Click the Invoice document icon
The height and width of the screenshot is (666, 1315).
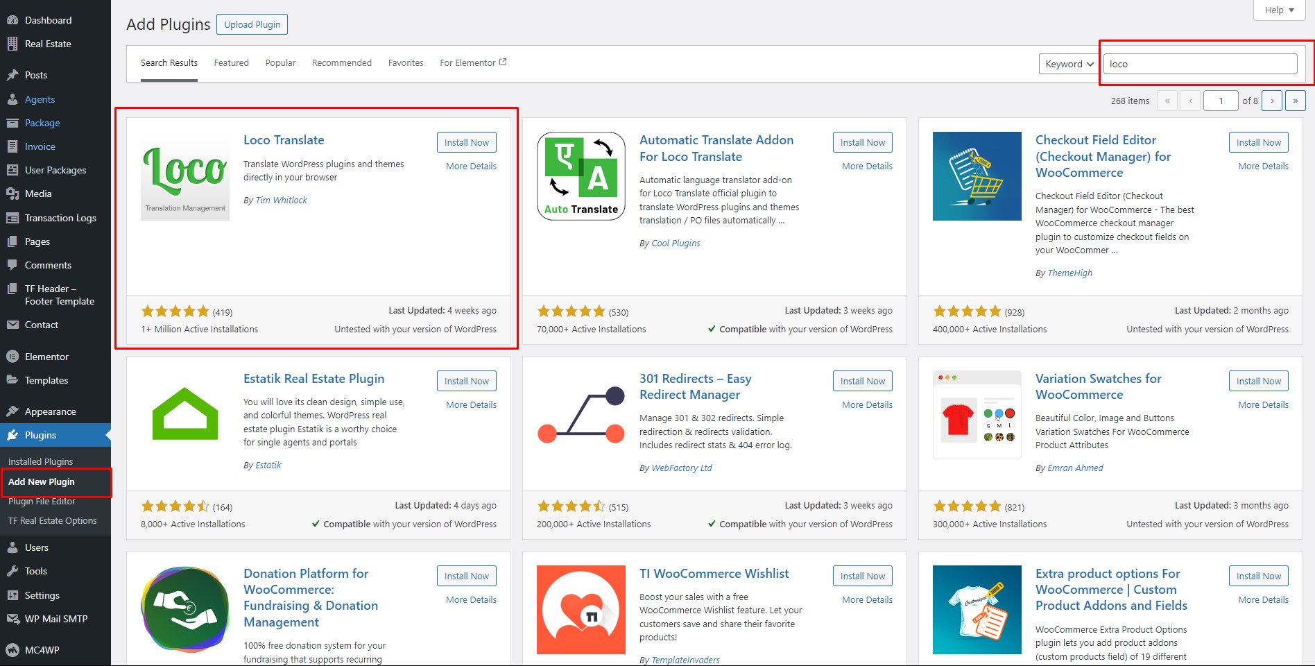12,146
